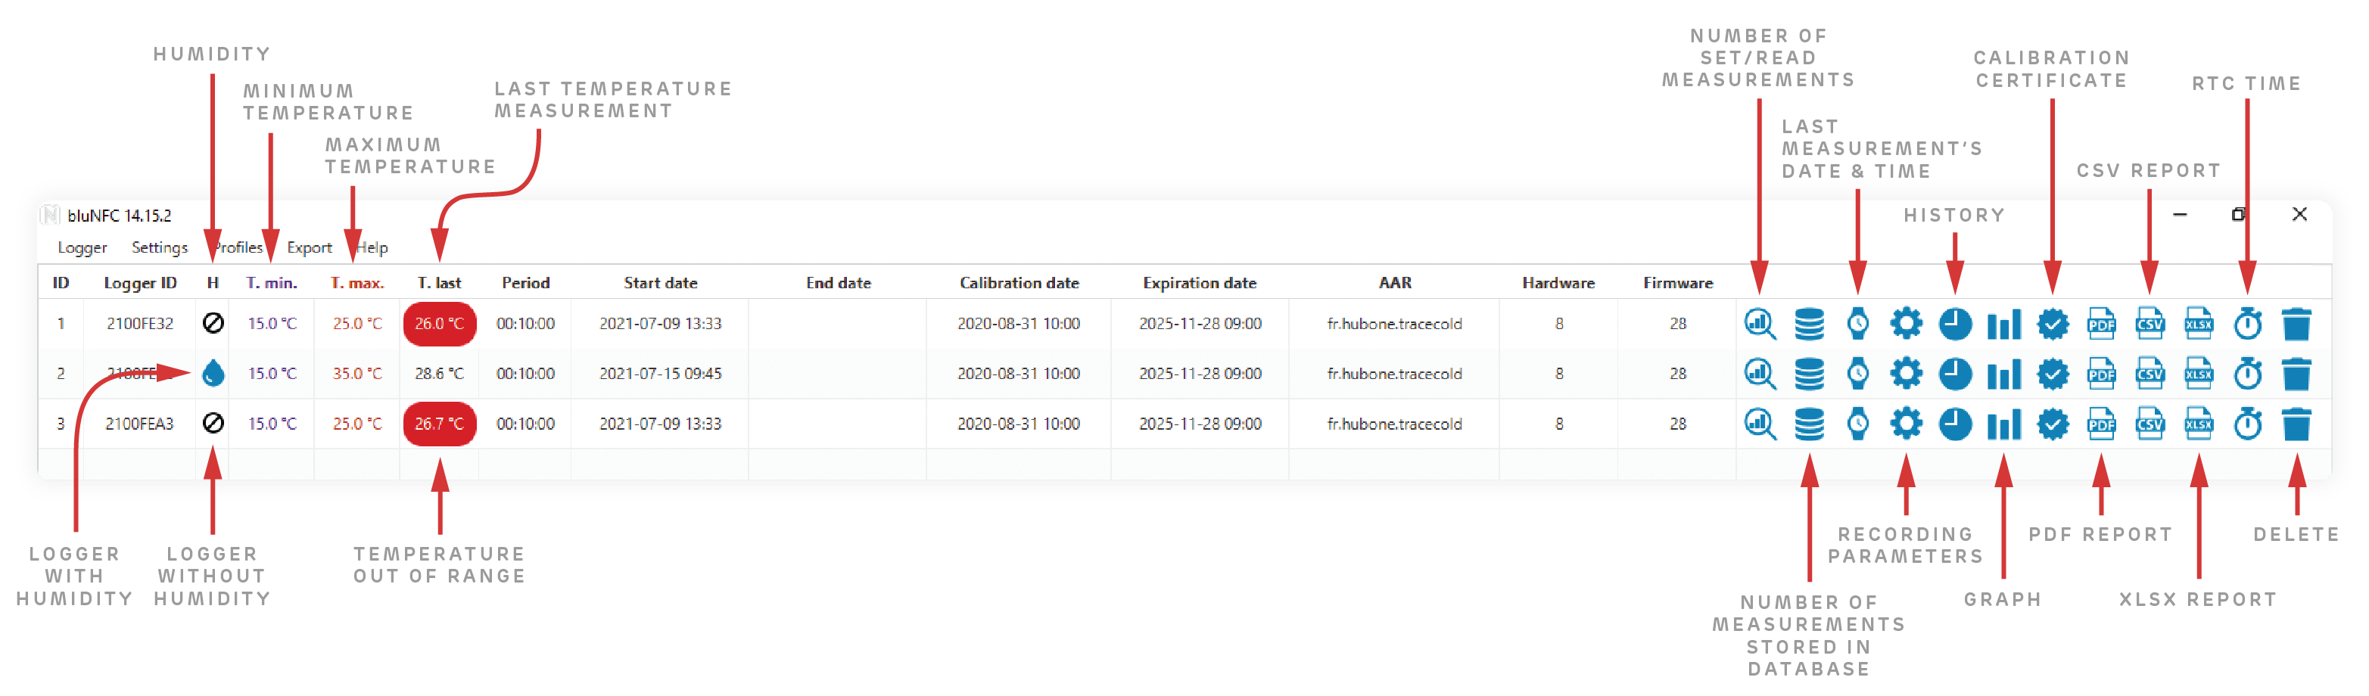Click the T. last column header

pos(440,282)
